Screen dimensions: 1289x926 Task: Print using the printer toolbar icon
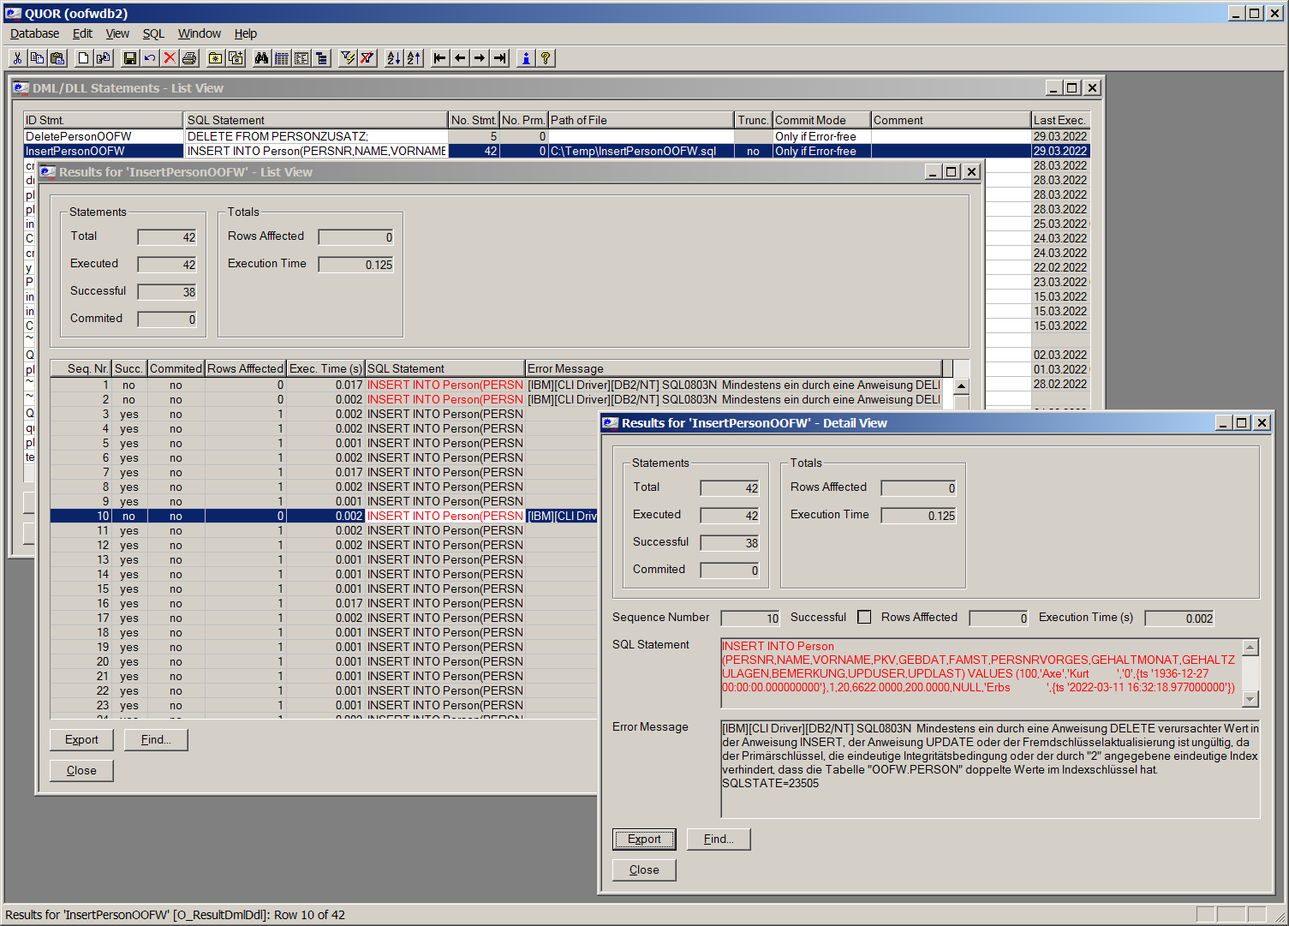point(189,58)
